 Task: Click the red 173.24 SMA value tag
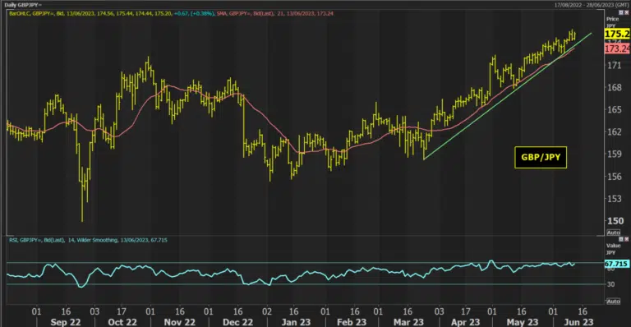[x=617, y=48]
